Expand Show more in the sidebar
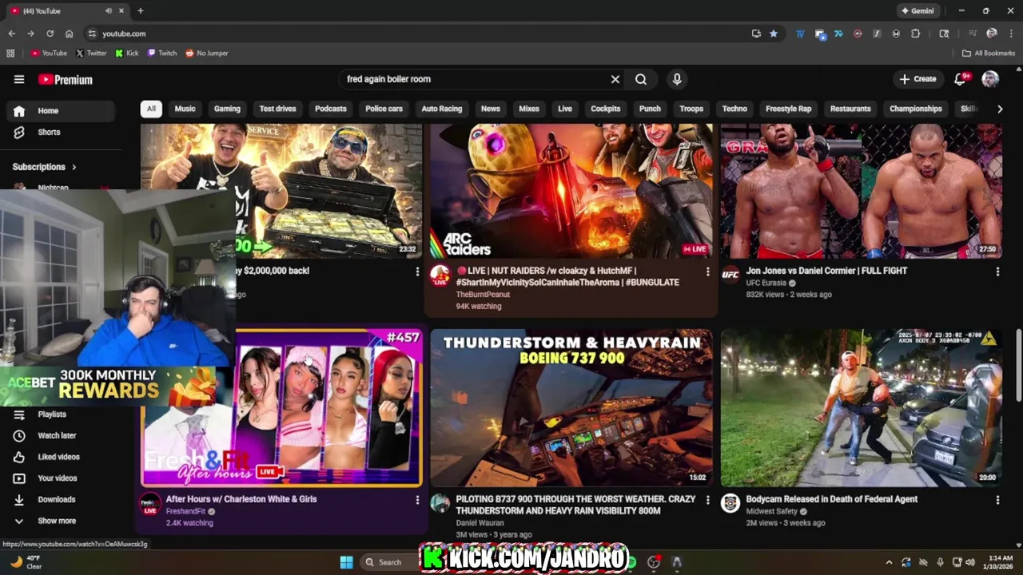 pyautogui.click(x=59, y=521)
